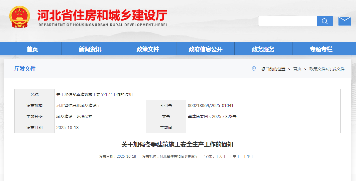Click the index number 000218069/2025-01041
This screenshot has height=181, width=356.
(211, 106)
